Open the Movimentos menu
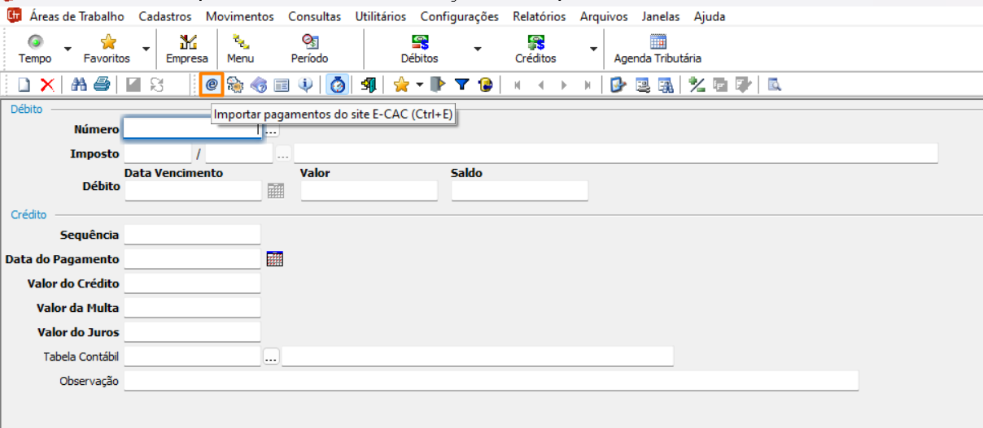This screenshot has height=428, width=983. tap(239, 16)
